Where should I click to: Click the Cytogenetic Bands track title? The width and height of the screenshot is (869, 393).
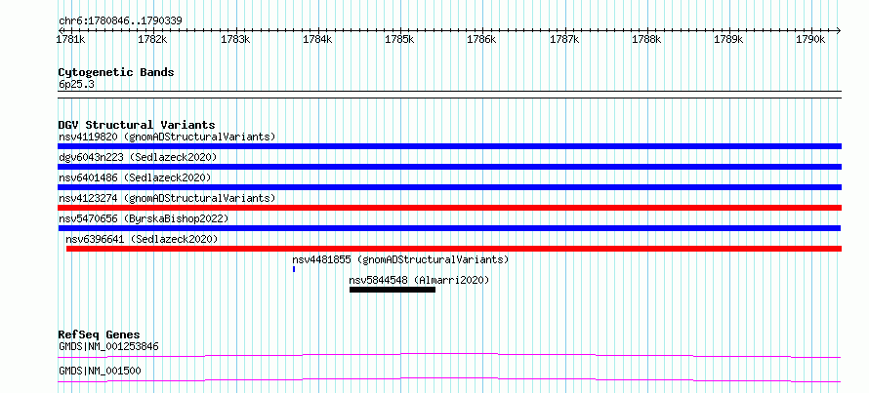tap(116, 72)
